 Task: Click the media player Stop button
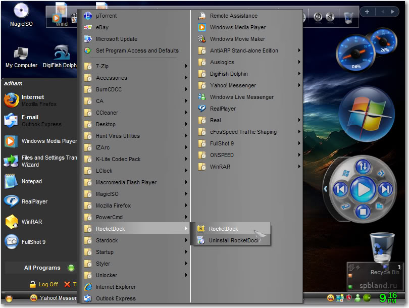click(363, 212)
